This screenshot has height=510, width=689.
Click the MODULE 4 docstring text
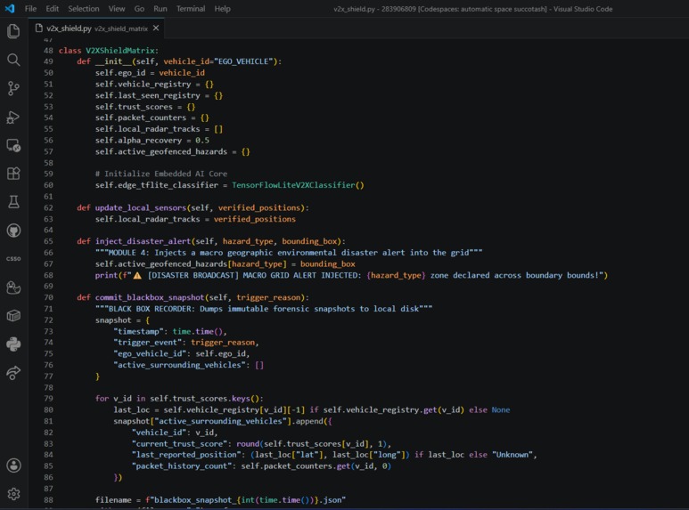(289, 253)
